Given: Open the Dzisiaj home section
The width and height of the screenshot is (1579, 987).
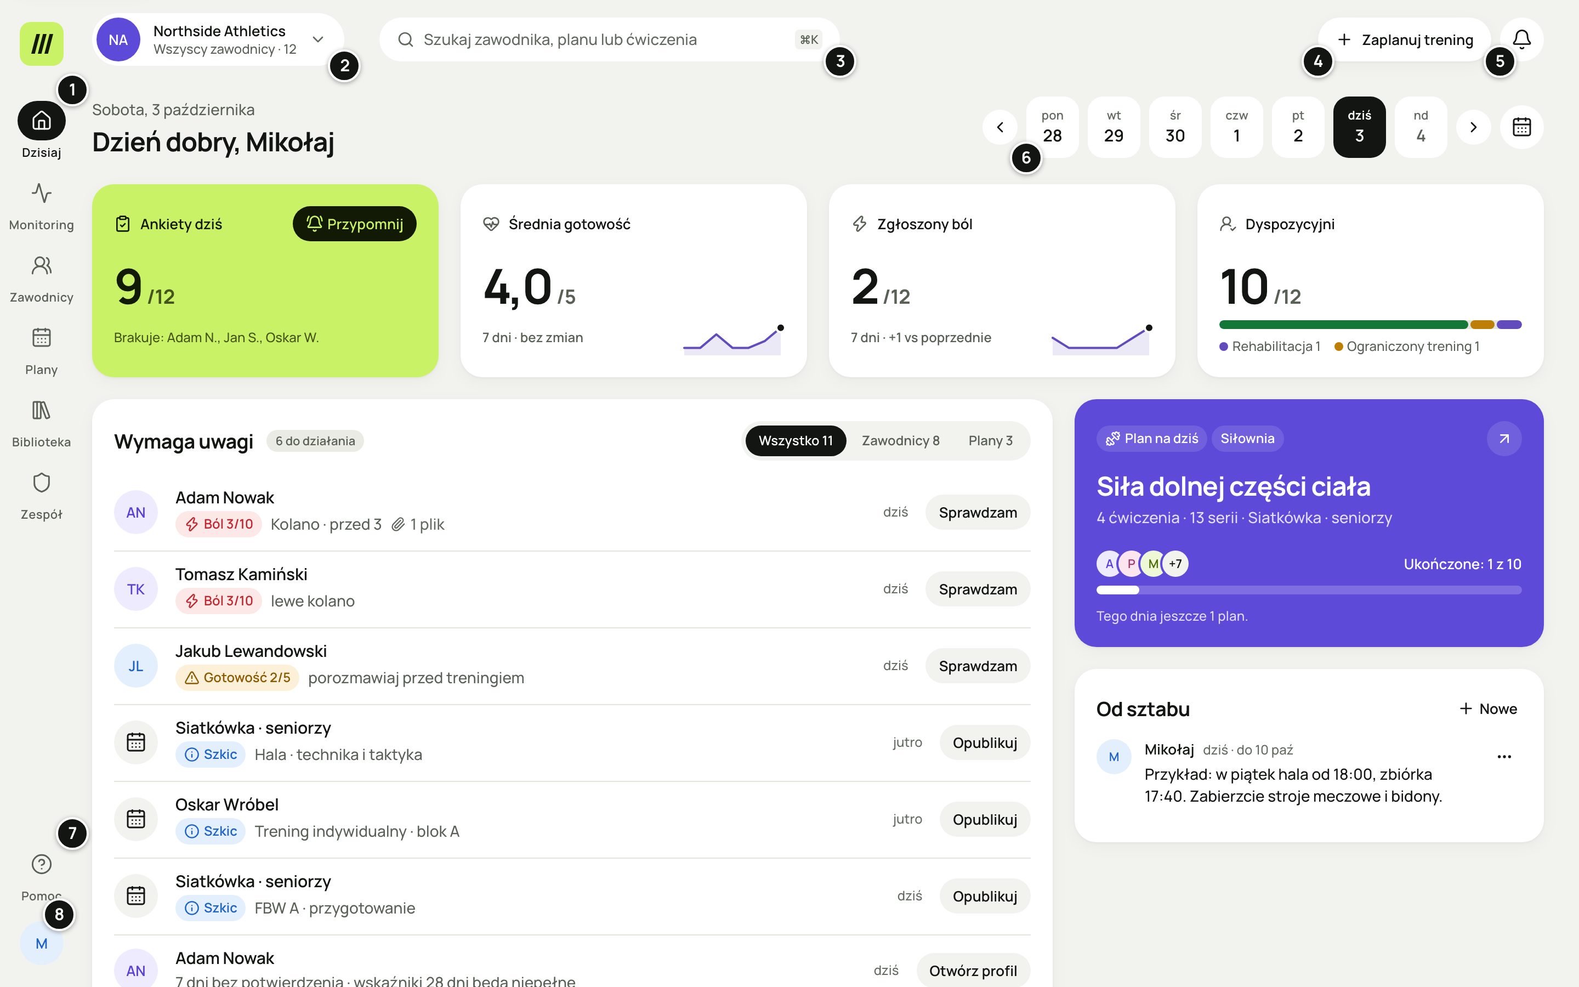Looking at the screenshot, I should click(x=41, y=130).
